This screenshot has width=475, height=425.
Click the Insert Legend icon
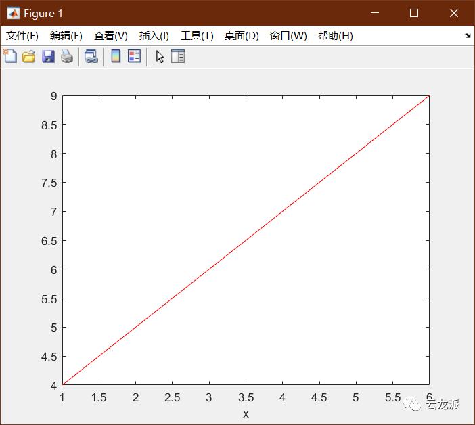pos(135,56)
